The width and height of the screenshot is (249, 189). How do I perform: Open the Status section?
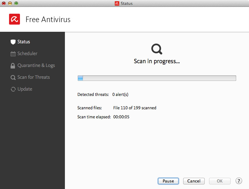coord(24,42)
